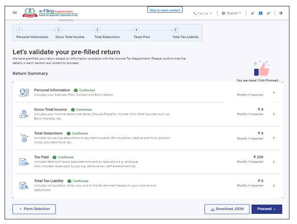297x224 pixels.
Task: Decrease font size with A- button
Action: point(252,13)
